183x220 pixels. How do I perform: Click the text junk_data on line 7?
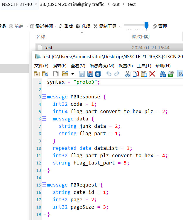[93, 126]
